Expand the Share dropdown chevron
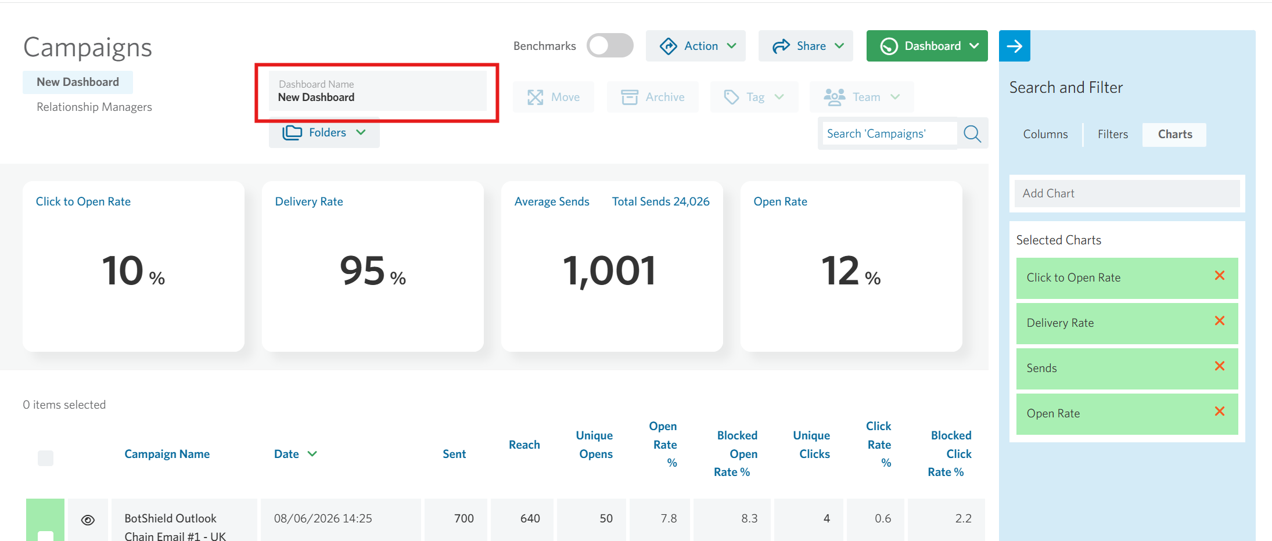The image size is (1272, 541). click(x=839, y=46)
